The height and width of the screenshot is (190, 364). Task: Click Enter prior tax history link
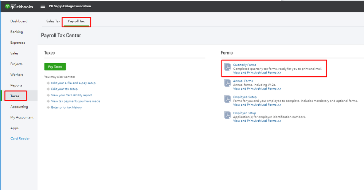coord(66,108)
